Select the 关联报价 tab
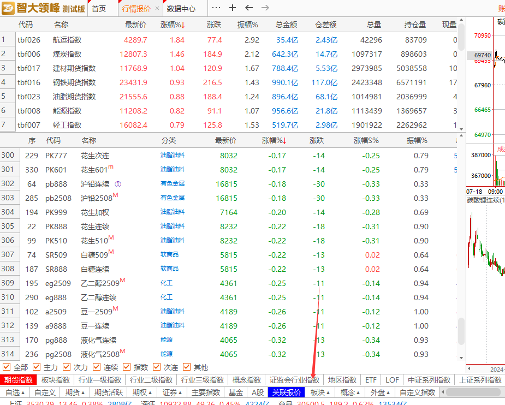Screen dimensions: 505x405 [286, 393]
